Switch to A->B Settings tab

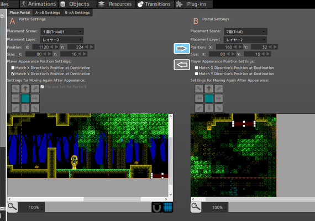coord(48,13)
